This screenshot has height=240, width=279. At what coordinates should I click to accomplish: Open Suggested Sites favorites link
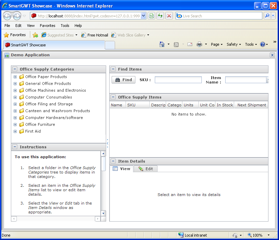point(59,35)
